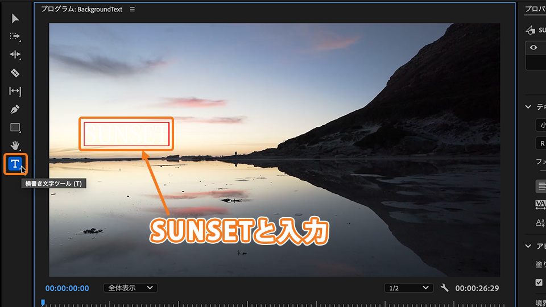
Task: Click the baseline shift icon
Action: click(x=540, y=222)
